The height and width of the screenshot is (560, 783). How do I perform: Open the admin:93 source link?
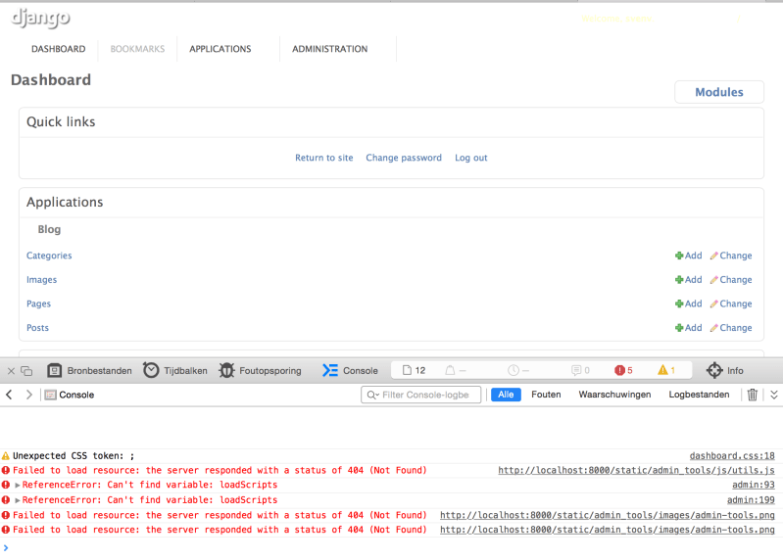pyautogui.click(x=753, y=485)
